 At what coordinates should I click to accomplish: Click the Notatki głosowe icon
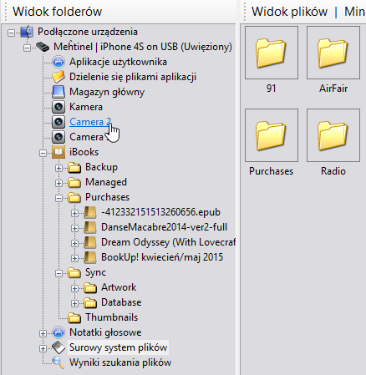[x=58, y=332]
